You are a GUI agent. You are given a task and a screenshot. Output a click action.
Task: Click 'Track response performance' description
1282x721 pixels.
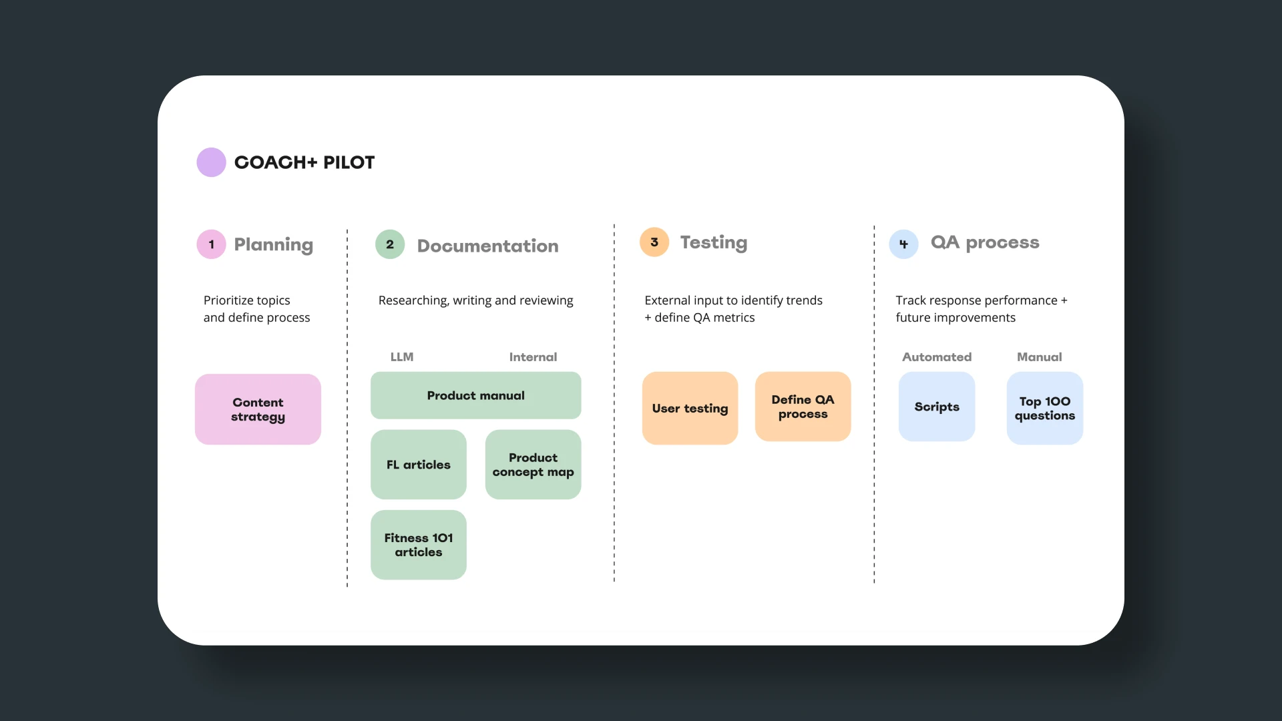pyautogui.click(x=982, y=309)
